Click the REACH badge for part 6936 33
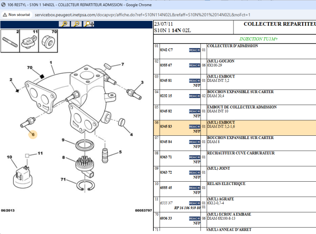 [x=194, y=218]
